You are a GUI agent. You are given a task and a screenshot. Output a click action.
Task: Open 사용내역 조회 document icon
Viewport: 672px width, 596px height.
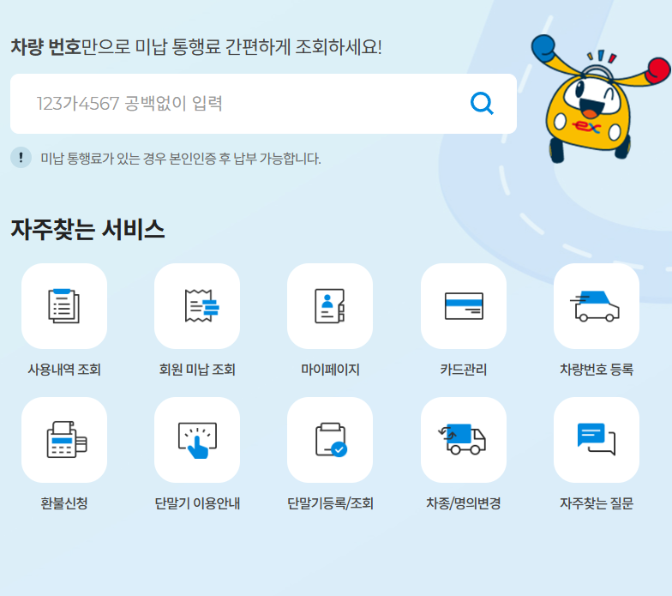click(64, 306)
